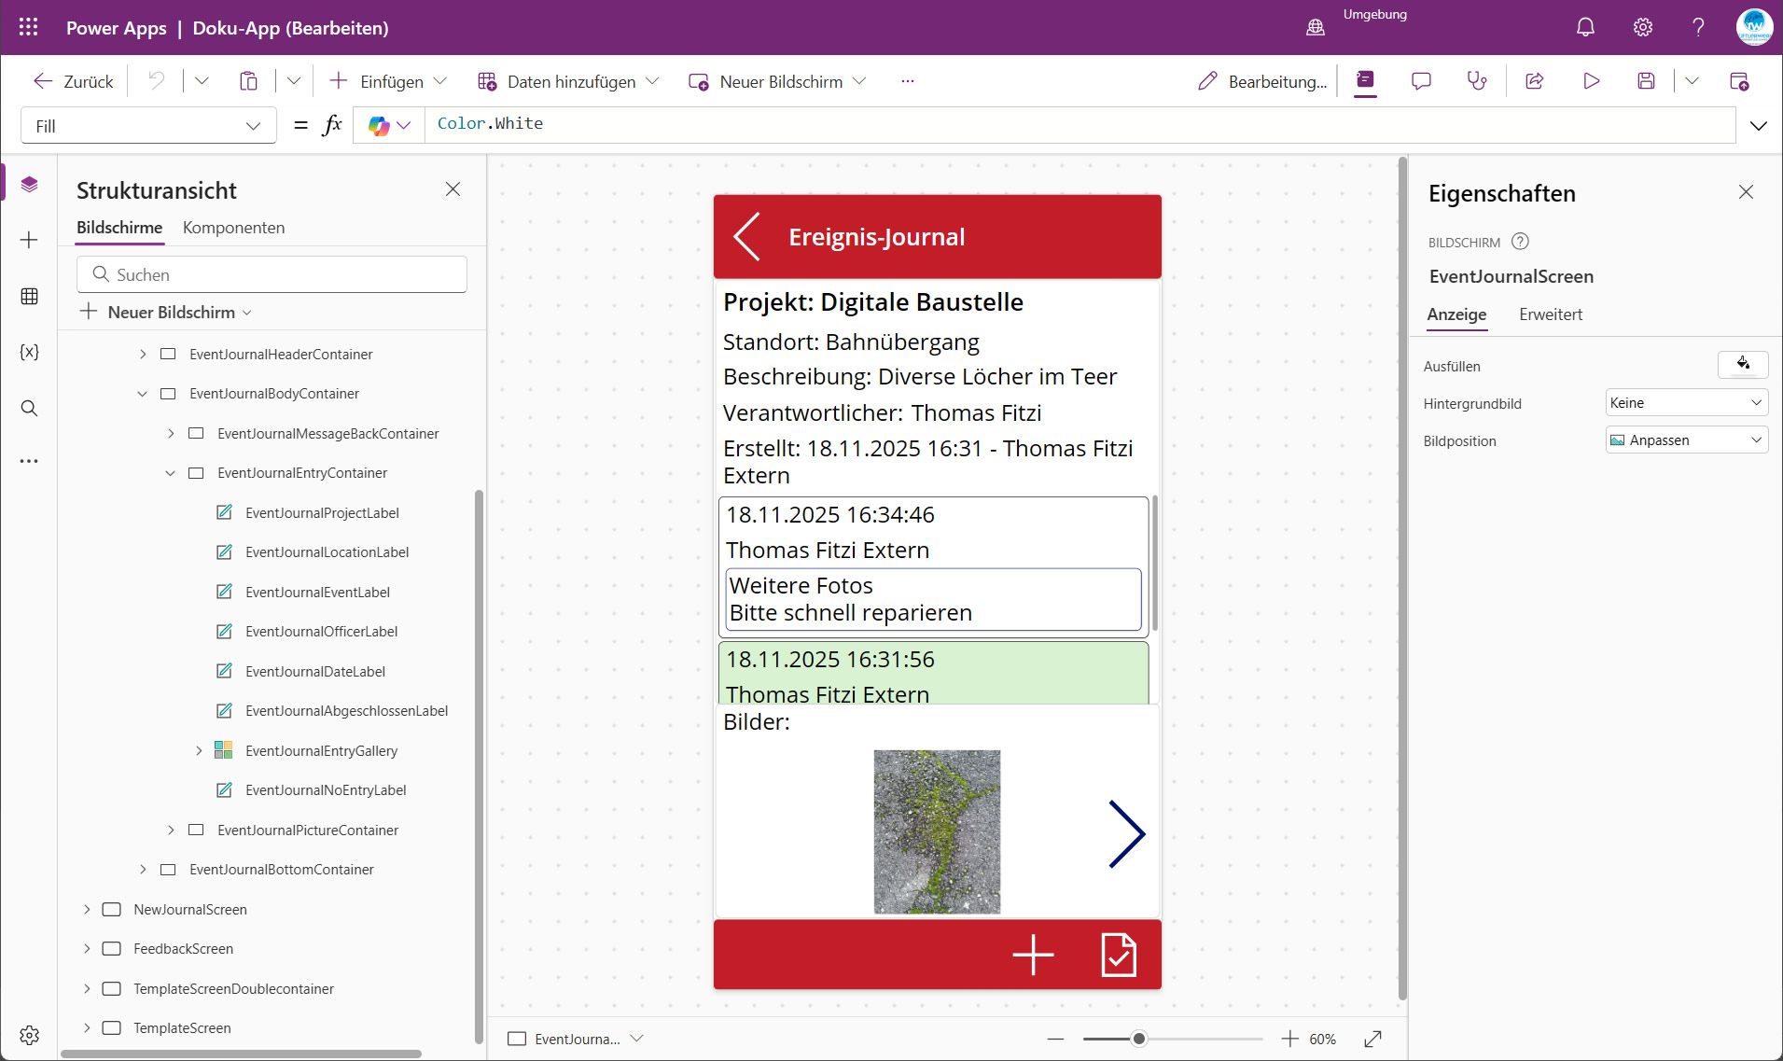Click the Save disk icon in toolbar
This screenshot has height=1061, width=1783.
[1646, 81]
